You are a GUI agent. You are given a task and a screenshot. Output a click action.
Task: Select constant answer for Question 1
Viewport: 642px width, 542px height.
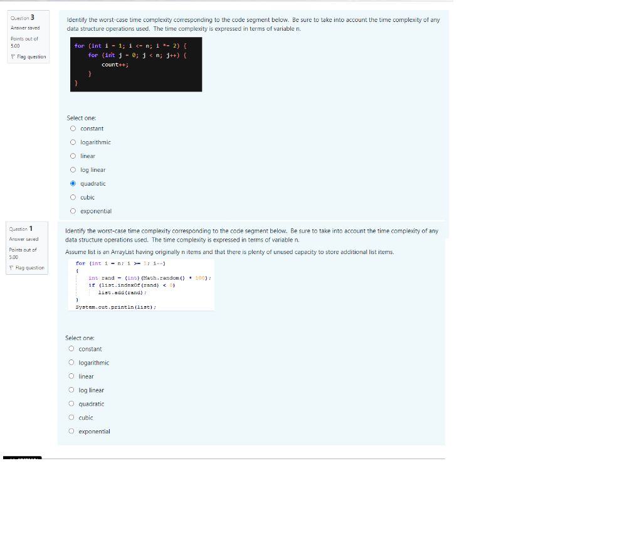point(71,349)
